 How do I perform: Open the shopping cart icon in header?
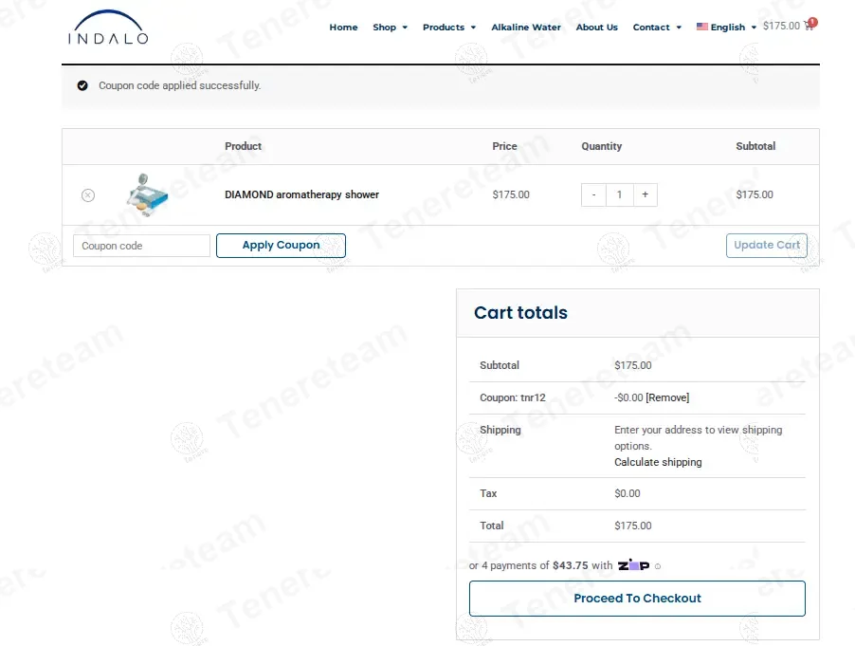[x=810, y=25]
